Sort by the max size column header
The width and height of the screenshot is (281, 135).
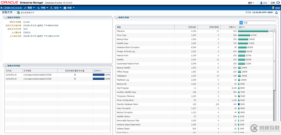[x=255, y=27]
